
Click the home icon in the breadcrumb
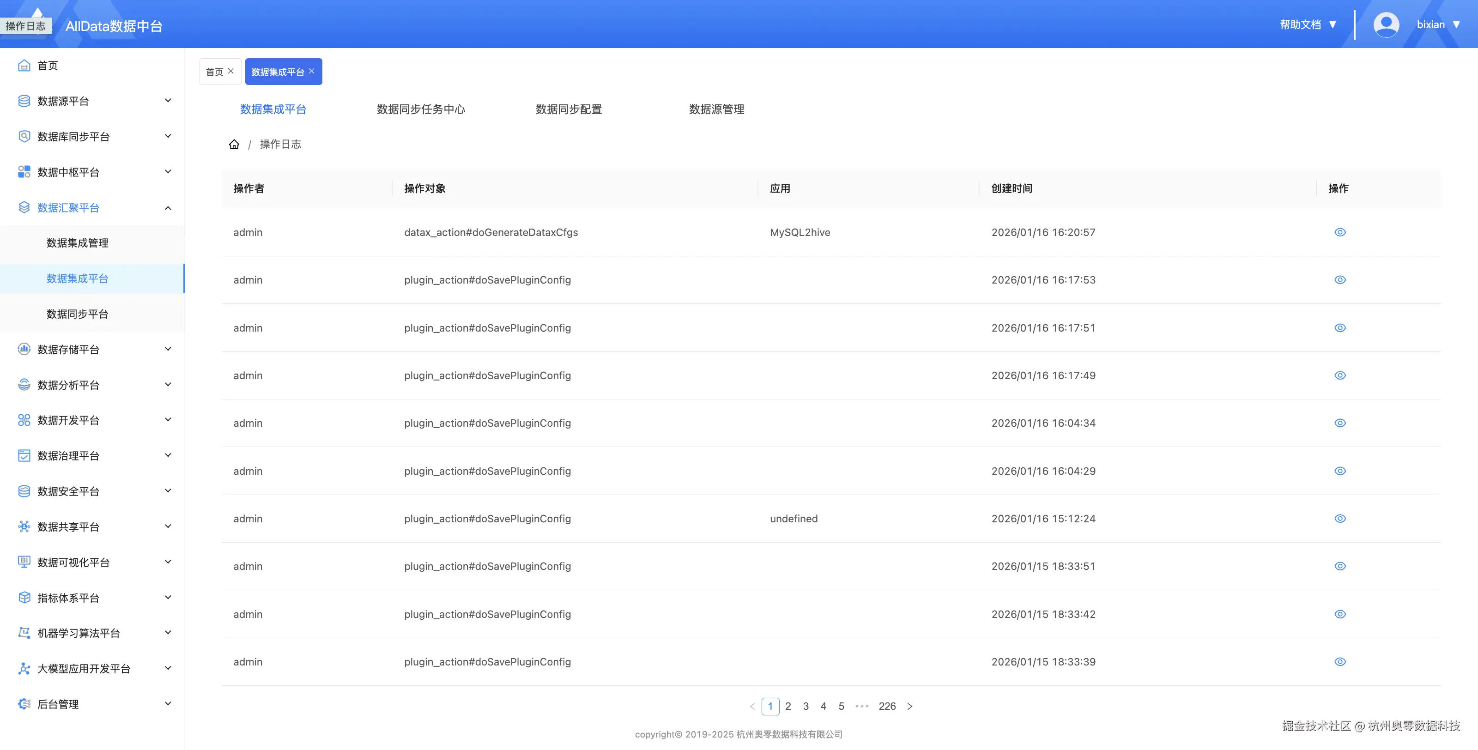pos(234,144)
